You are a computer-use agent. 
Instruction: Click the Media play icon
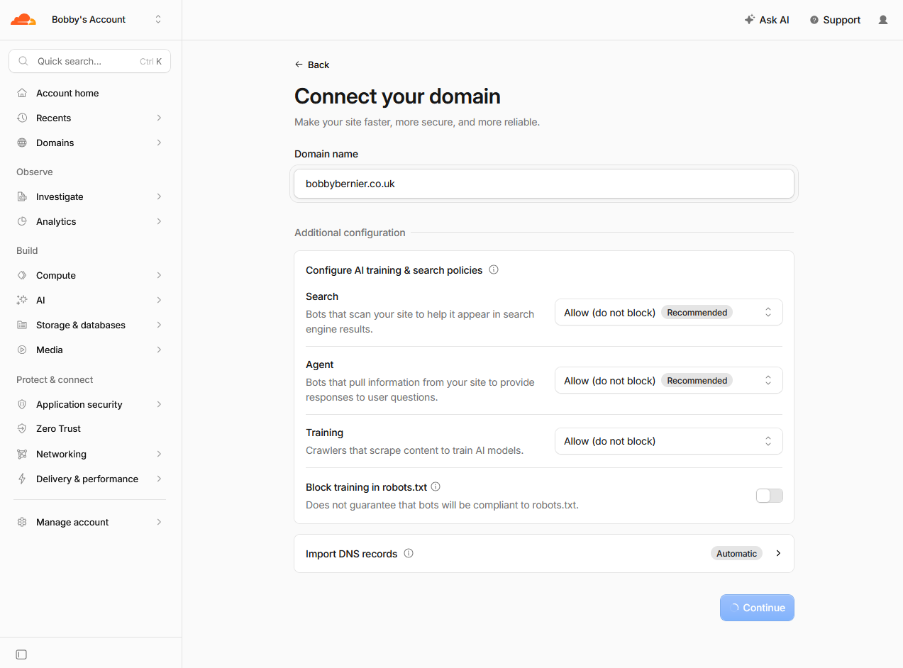(22, 350)
